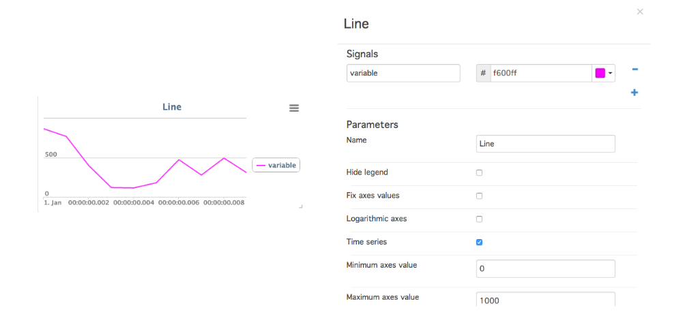Open the chart hamburger context menu
The image size is (698, 329).
pos(294,108)
